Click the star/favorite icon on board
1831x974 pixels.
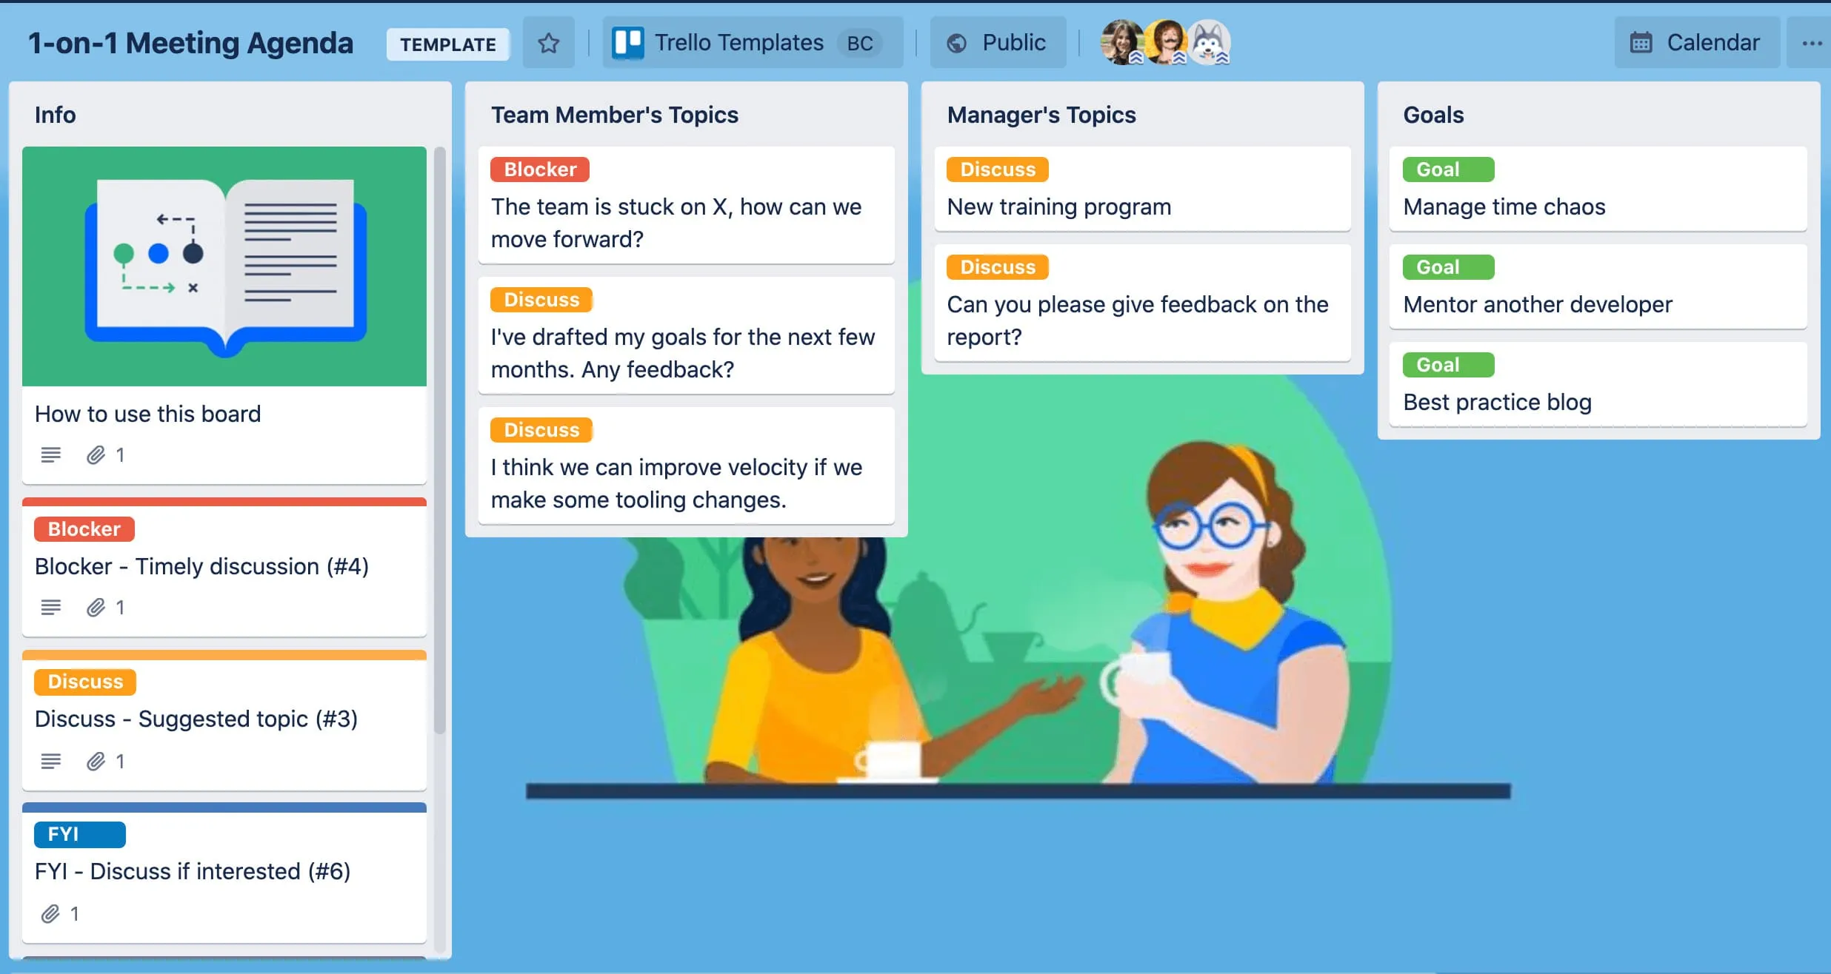point(547,42)
